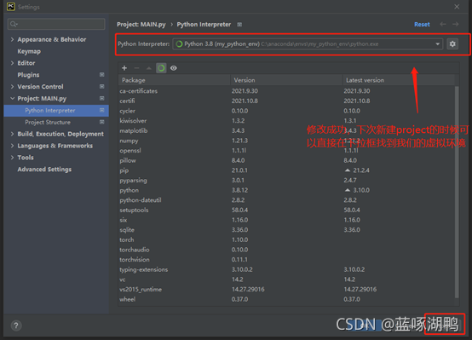Click the project-level icon next to Plugins
Viewport: 472px width, 340px height.
(x=102, y=74)
